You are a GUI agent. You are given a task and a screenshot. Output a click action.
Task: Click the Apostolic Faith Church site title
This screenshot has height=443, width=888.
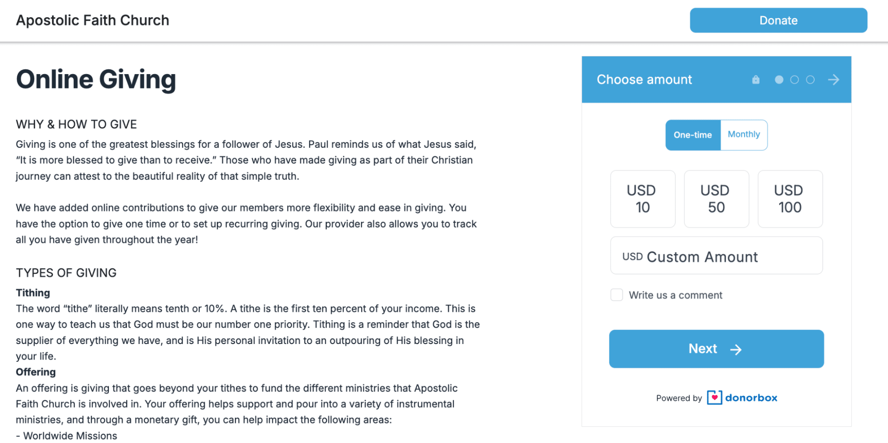click(92, 20)
